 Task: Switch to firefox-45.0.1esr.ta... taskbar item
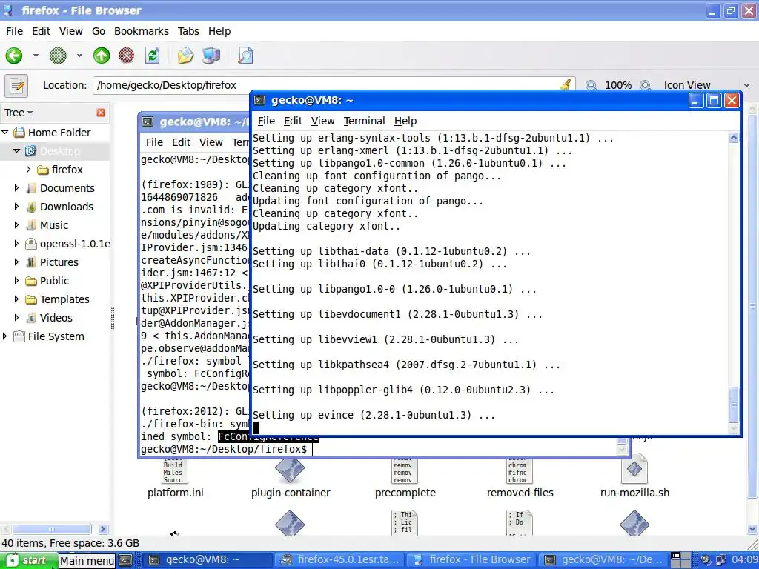(341, 560)
